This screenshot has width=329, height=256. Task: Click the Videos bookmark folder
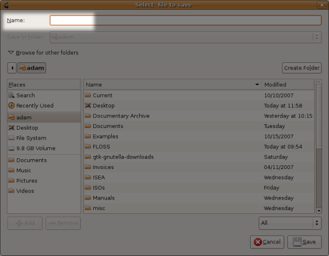(x=25, y=191)
